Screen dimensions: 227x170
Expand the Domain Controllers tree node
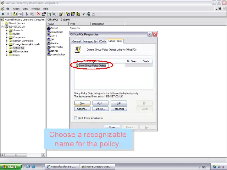(6, 41)
